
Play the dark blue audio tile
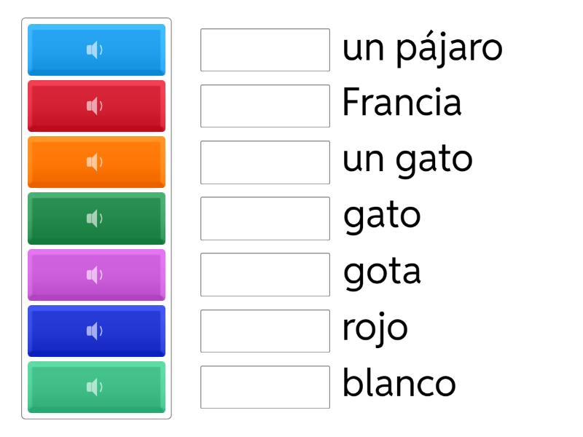pyautogui.click(x=96, y=331)
